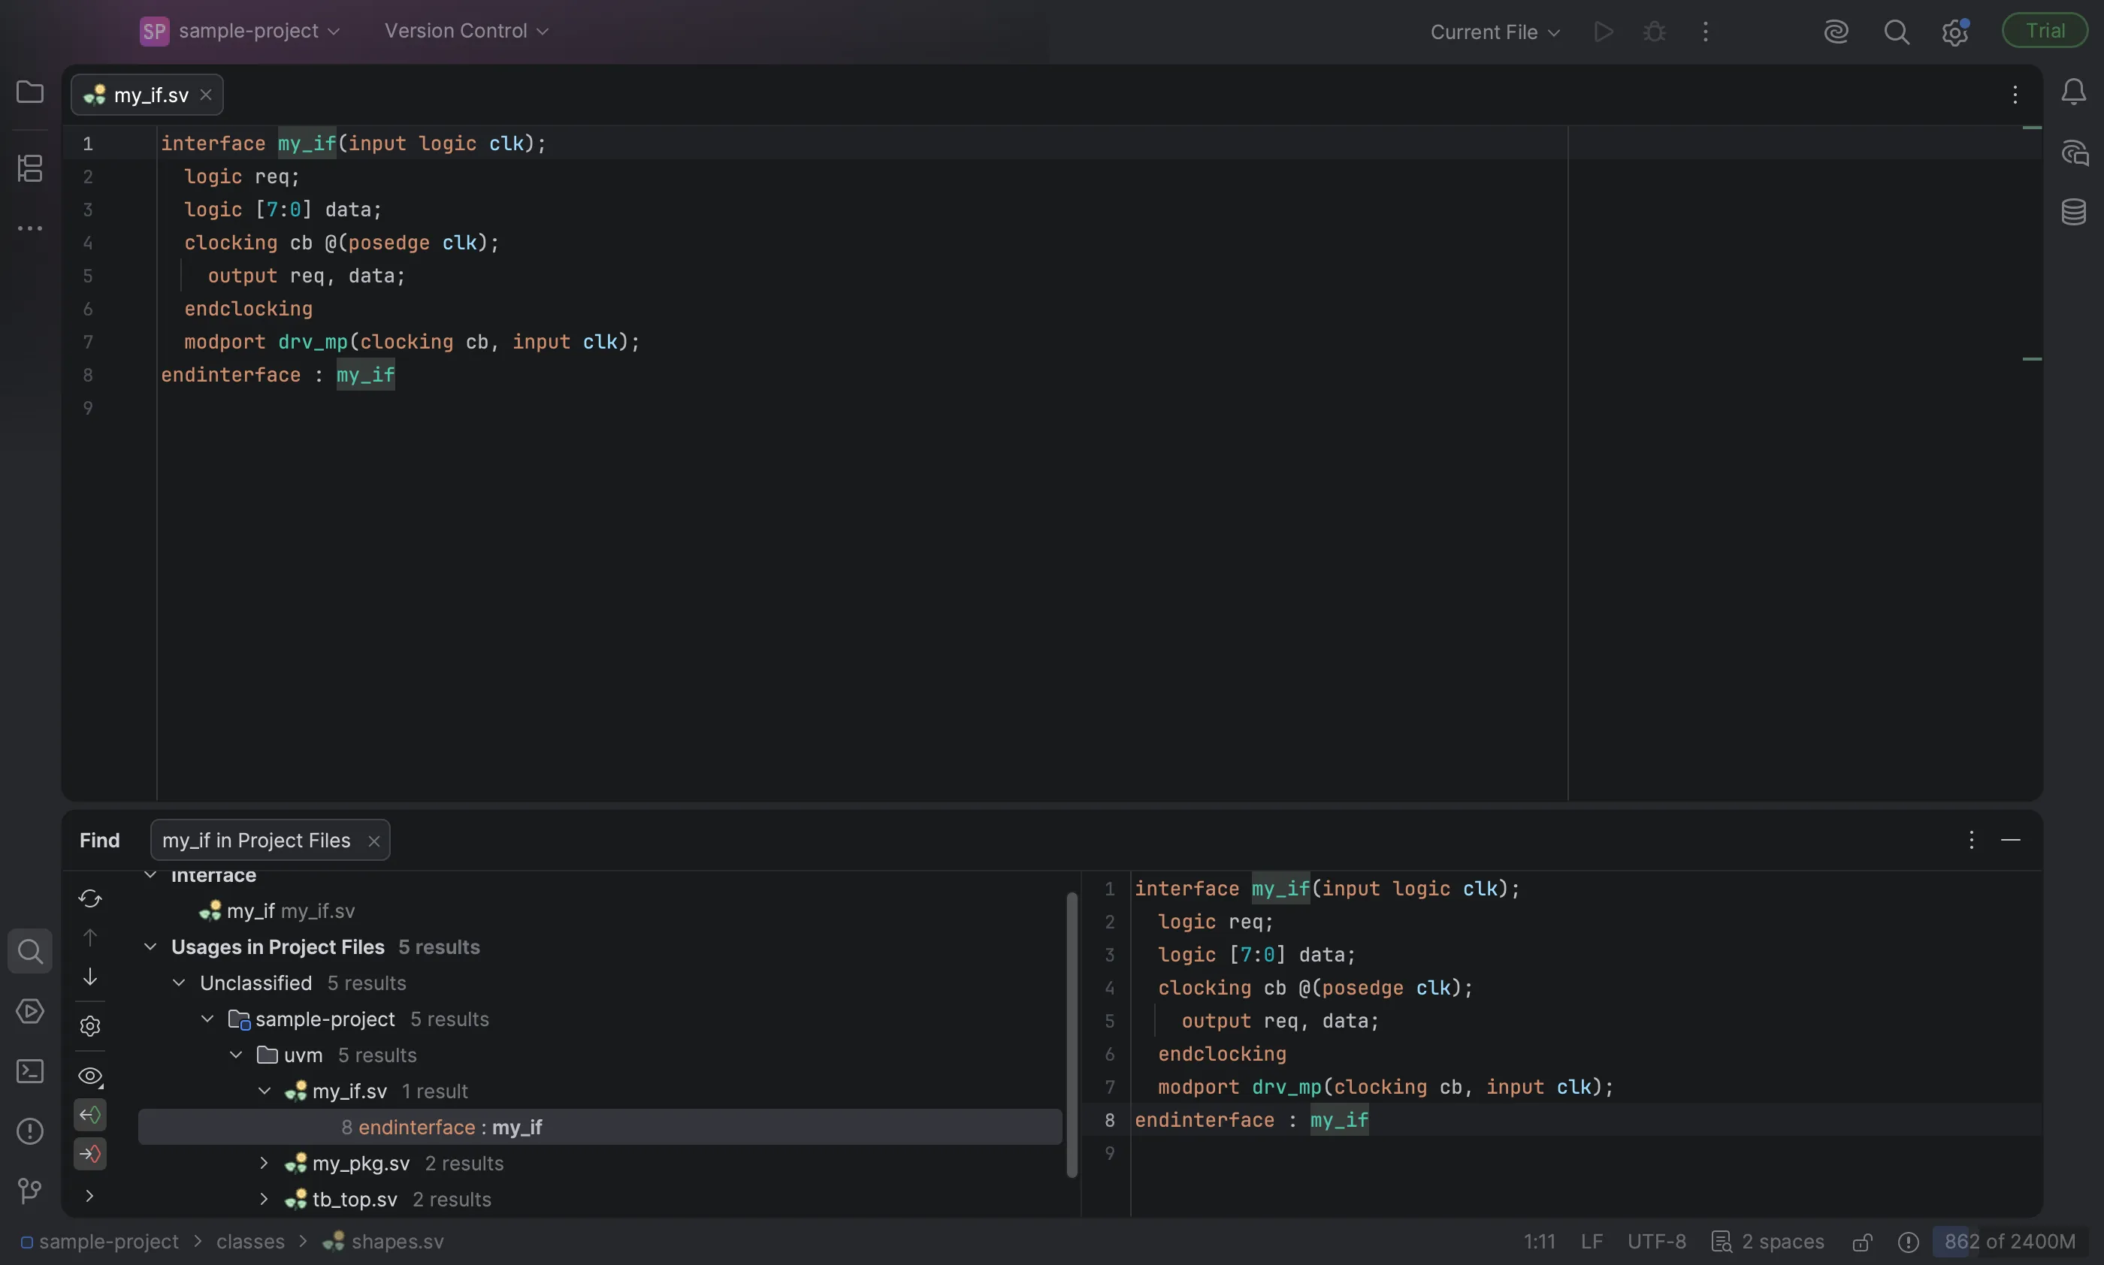The image size is (2104, 1265).
Task: Open the Notifications bell
Action: coord(2073,92)
